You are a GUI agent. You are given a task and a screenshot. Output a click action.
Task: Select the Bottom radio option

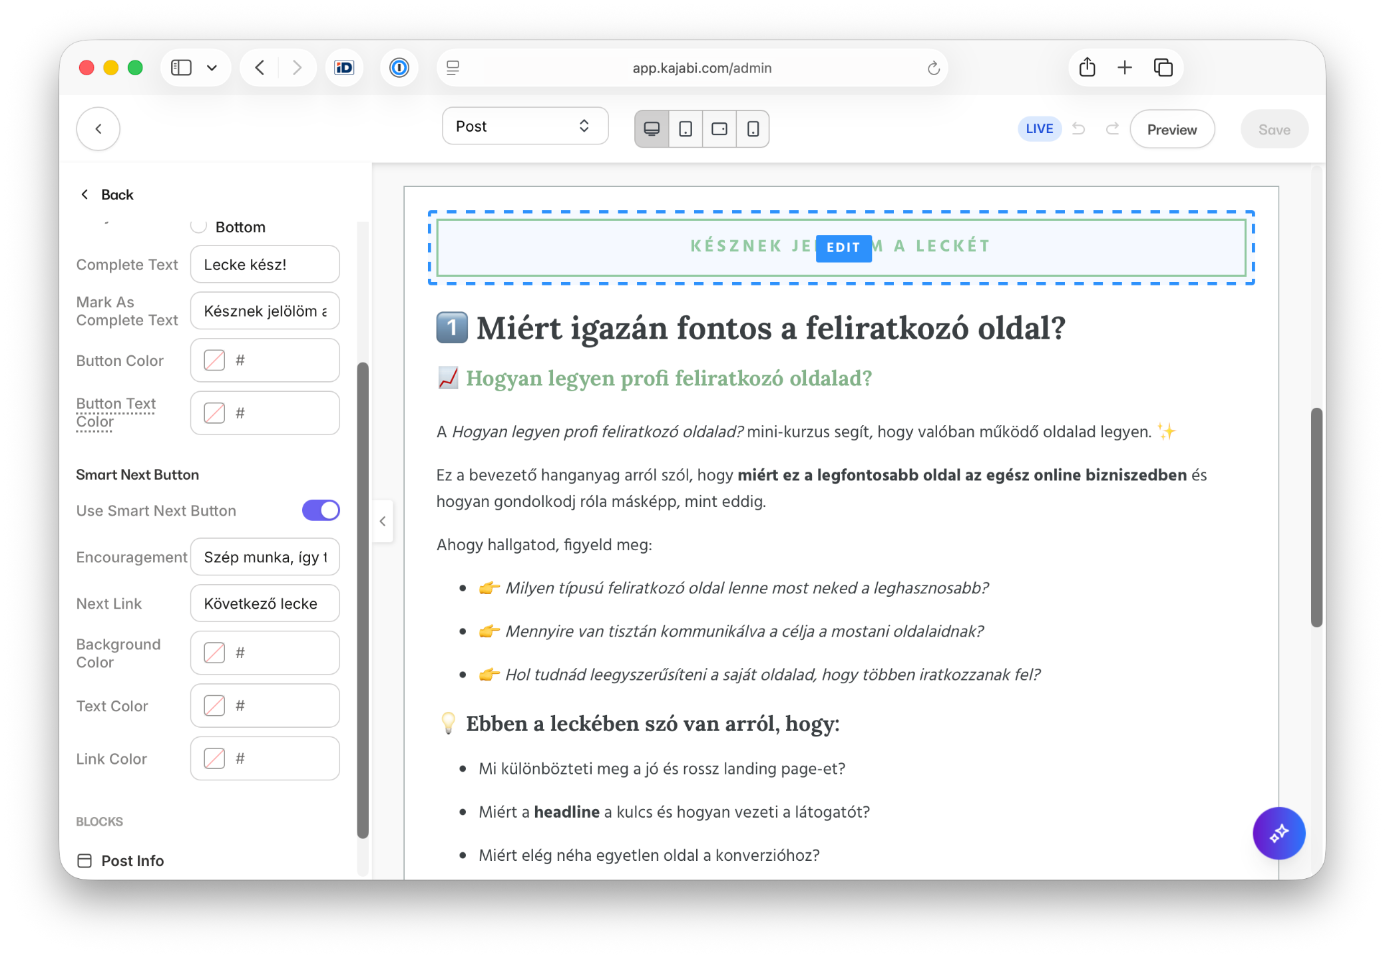(x=198, y=227)
